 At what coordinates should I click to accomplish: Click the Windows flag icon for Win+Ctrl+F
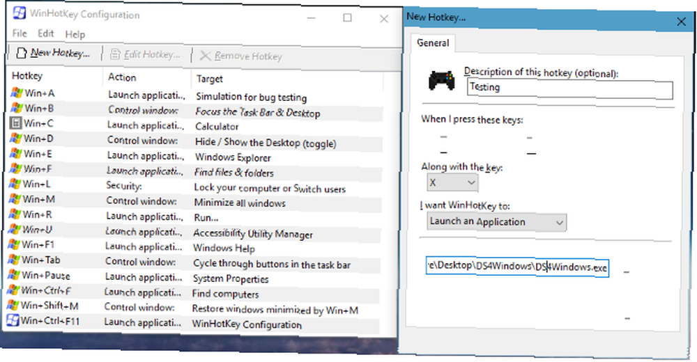click(13, 290)
